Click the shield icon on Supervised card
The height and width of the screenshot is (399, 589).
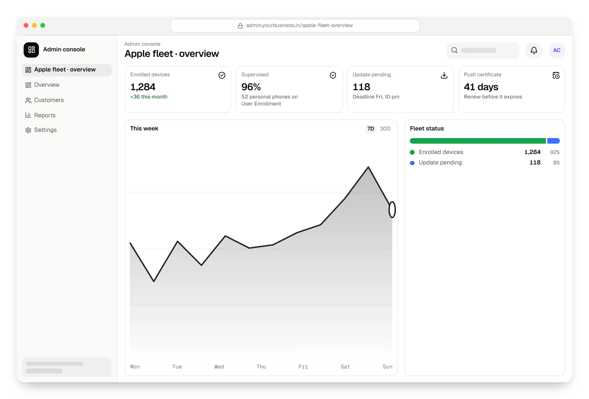pos(333,75)
